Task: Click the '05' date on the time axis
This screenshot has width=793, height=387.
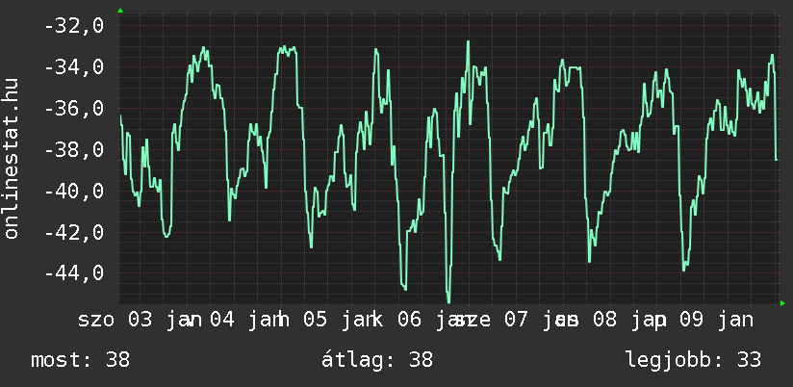Action: (316, 320)
